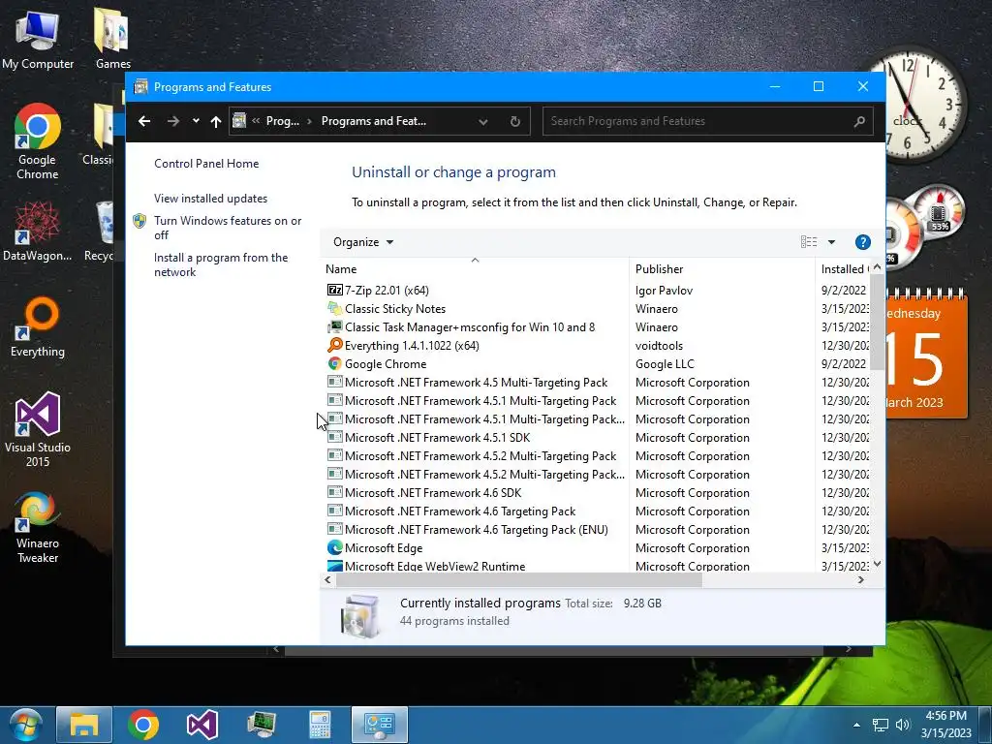Open File Explorer from the taskbar
This screenshot has height=744, width=992.
tap(84, 725)
